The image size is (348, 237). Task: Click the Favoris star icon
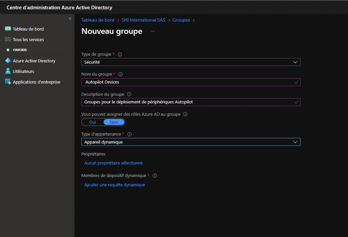pos(8,50)
